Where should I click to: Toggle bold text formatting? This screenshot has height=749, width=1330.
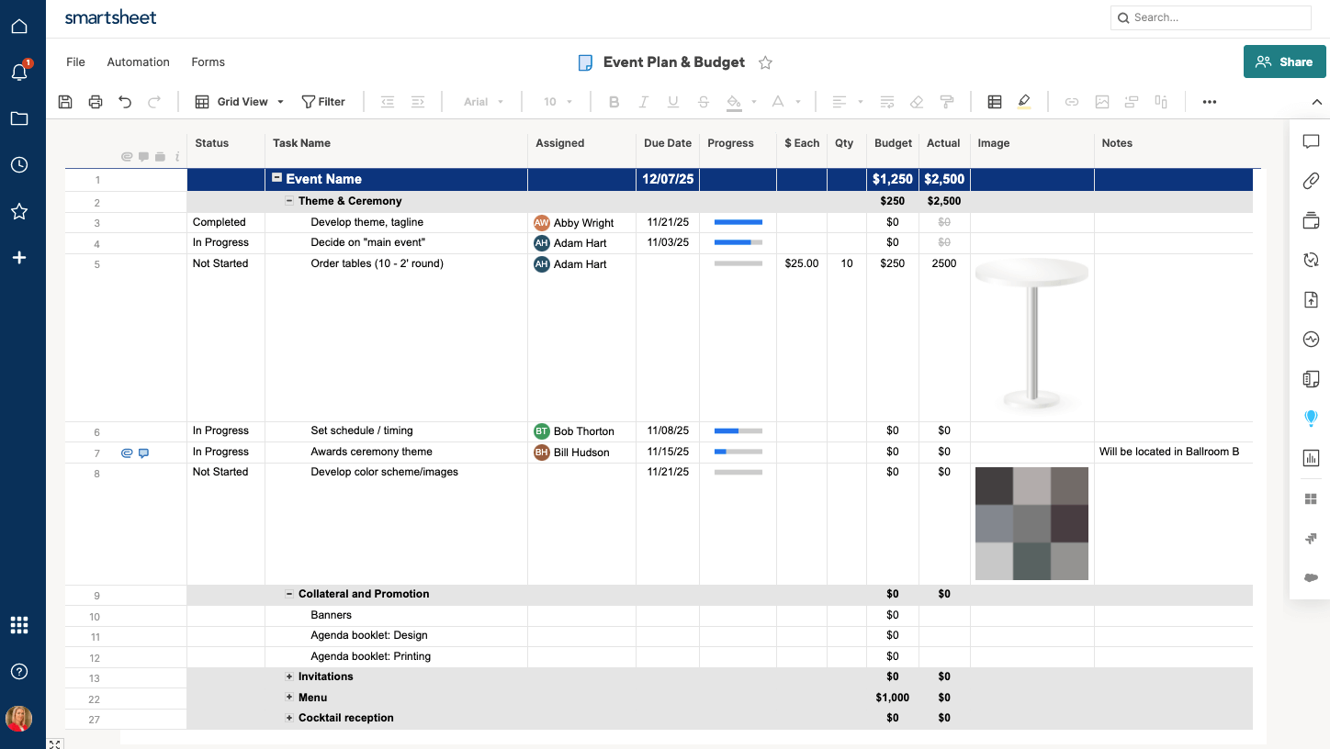(614, 102)
